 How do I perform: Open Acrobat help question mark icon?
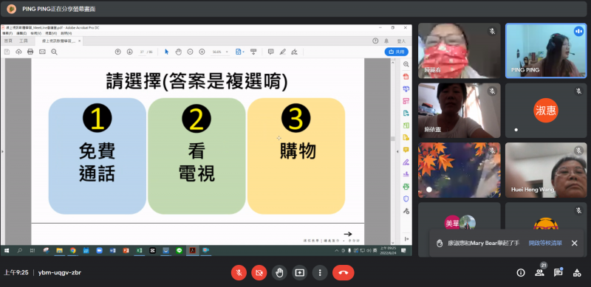(375, 41)
